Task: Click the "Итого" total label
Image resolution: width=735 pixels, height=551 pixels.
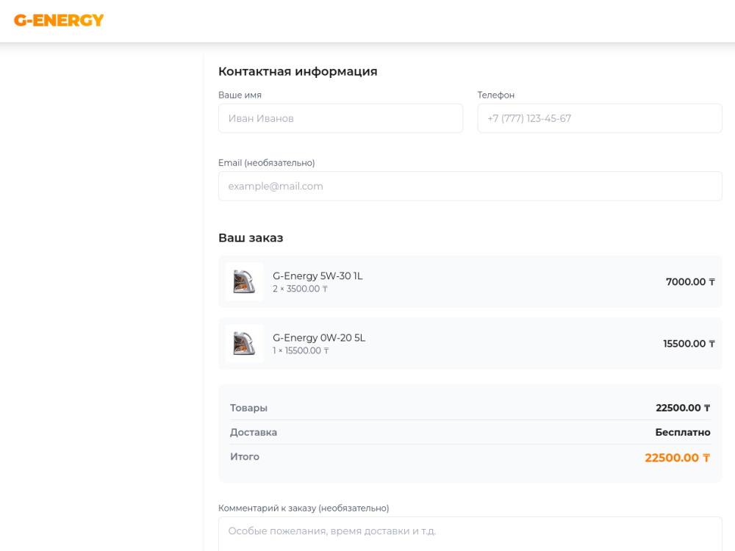Action: point(245,456)
